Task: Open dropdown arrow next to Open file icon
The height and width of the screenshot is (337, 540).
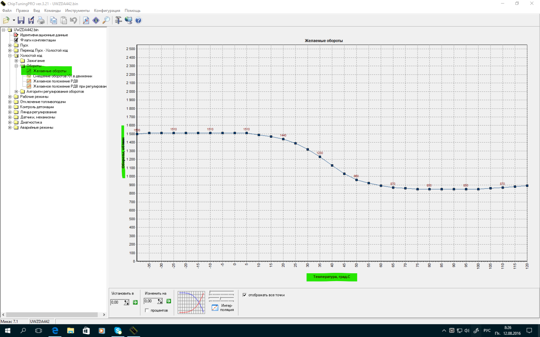Action: click(14, 20)
